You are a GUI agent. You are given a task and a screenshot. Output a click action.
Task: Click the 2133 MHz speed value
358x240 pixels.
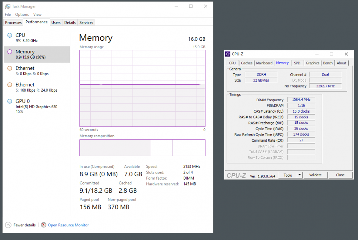click(x=192, y=167)
